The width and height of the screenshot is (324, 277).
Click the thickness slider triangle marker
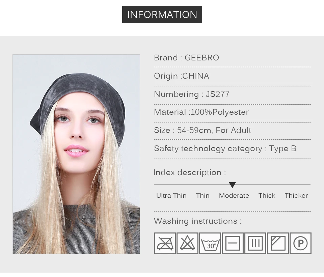[232, 185]
